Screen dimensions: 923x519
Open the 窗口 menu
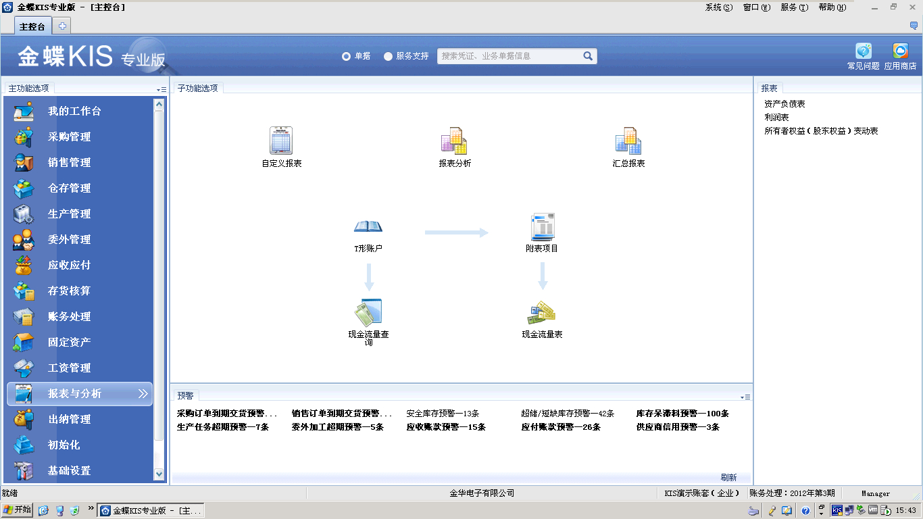click(757, 7)
